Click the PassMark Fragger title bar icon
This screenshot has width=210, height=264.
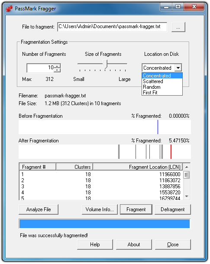click(9, 8)
